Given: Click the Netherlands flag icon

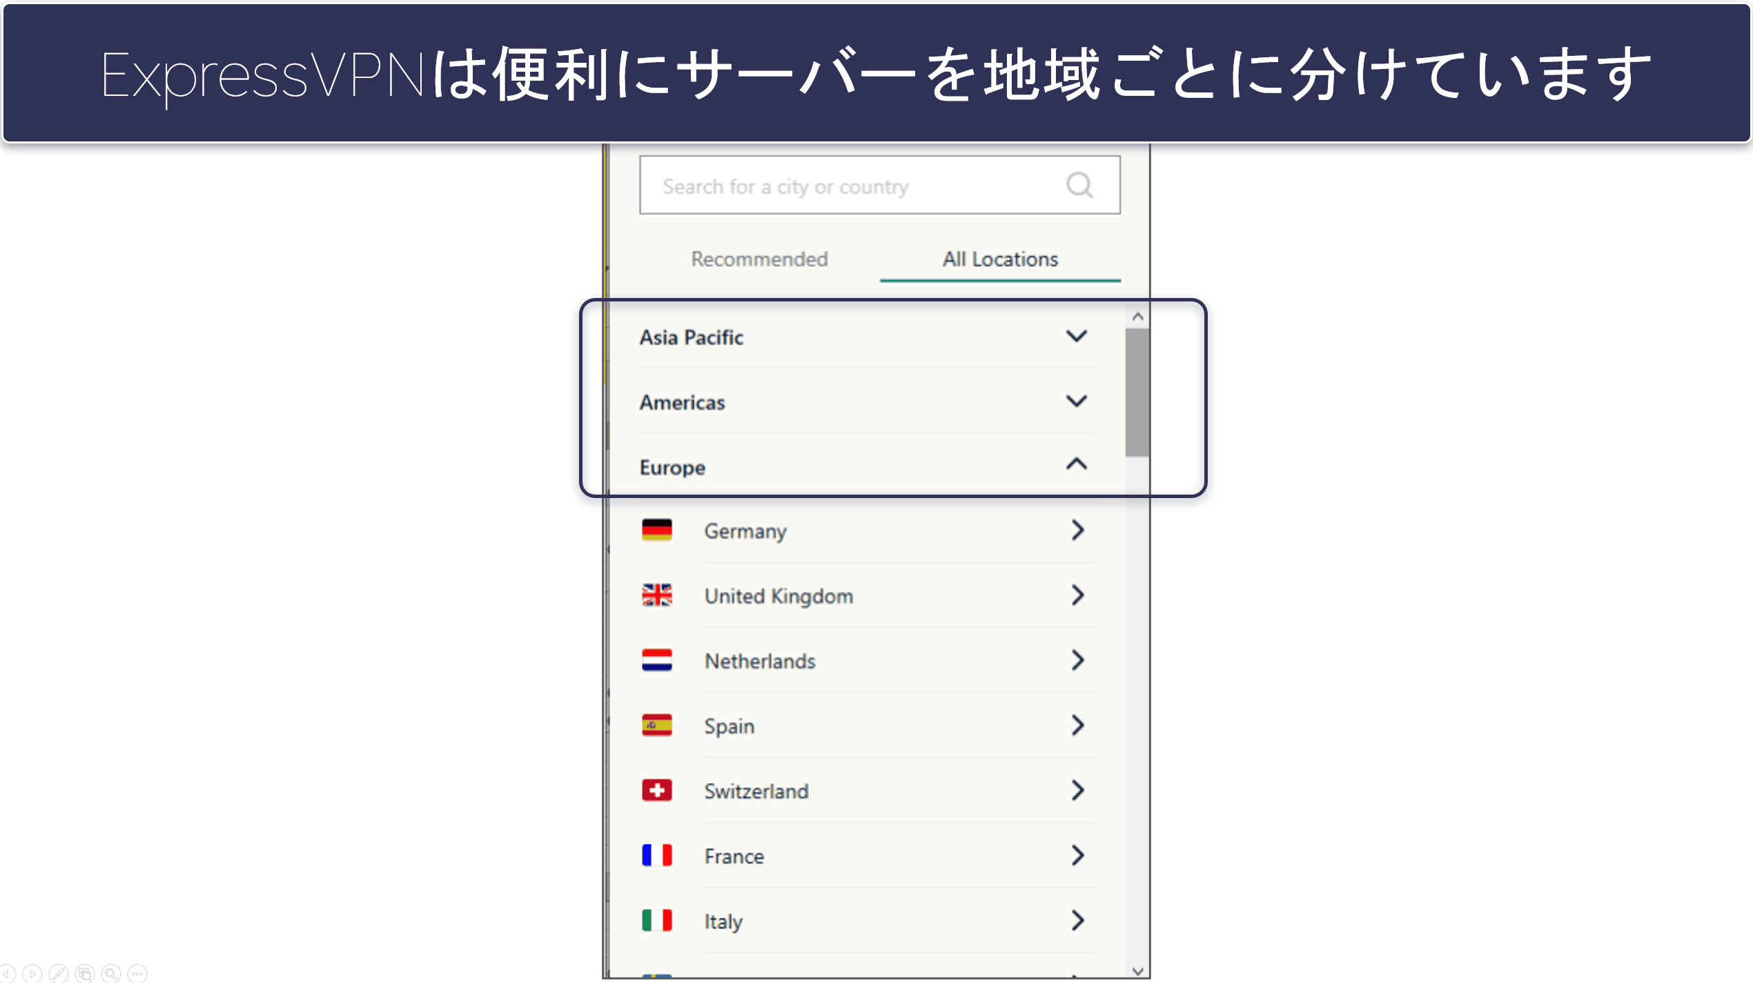Looking at the screenshot, I should (656, 660).
